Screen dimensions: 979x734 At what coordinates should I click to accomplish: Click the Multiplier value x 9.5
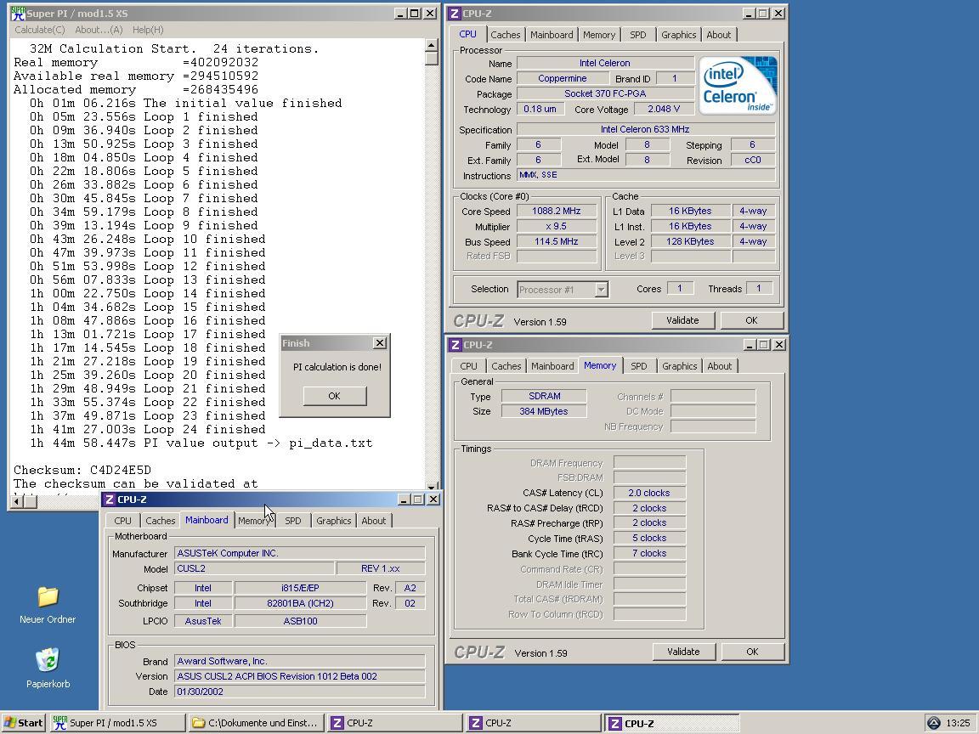pos(556,226)
